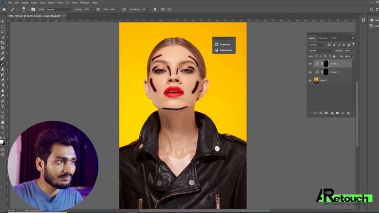
Task: Switch to the Channels tab
Action: coord(323,38)
